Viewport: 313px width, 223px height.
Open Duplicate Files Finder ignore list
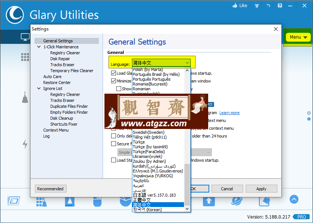tap(69, 106)
